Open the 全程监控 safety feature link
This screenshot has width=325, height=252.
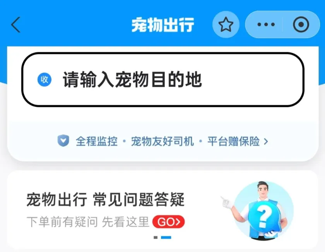tap(97, 141)
